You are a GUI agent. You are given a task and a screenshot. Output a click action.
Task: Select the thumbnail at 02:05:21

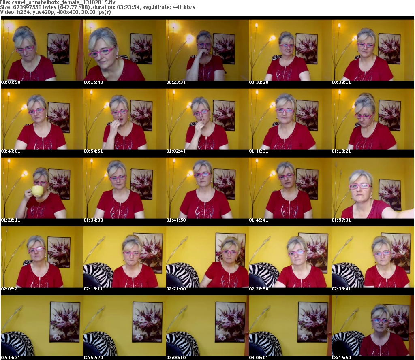tap(42, 257)
